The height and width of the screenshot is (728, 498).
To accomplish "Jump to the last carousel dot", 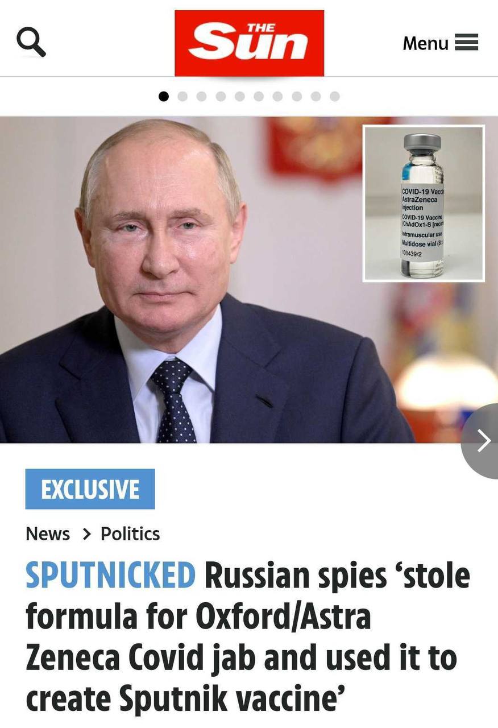I will [335, 97].
